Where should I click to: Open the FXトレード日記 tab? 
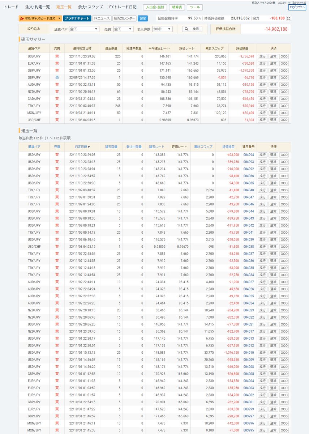click(x=123, y=7)
